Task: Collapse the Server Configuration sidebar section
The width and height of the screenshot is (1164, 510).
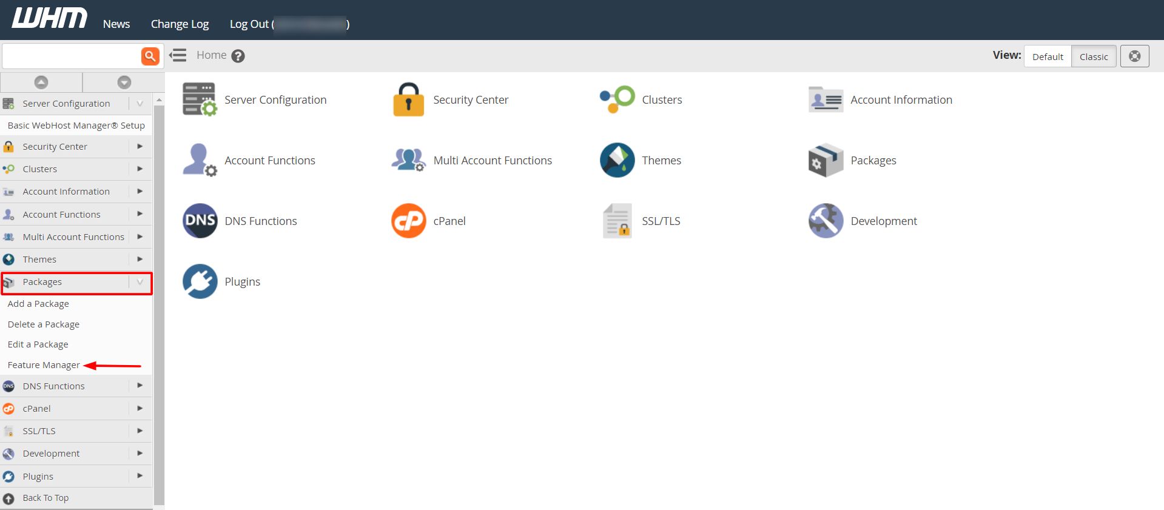Action: (140, 104)
